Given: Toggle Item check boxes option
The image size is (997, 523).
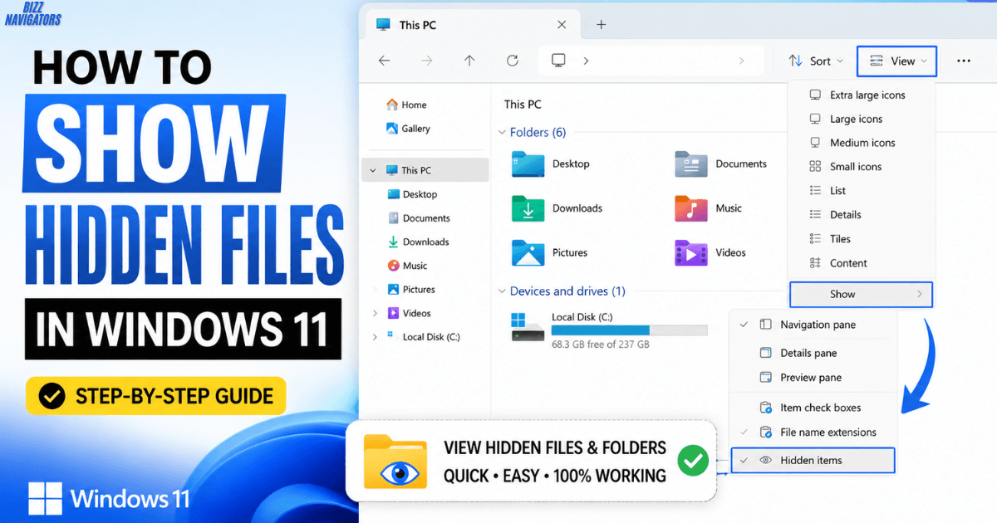Looking at the screenshot, I should pos(813,408).
